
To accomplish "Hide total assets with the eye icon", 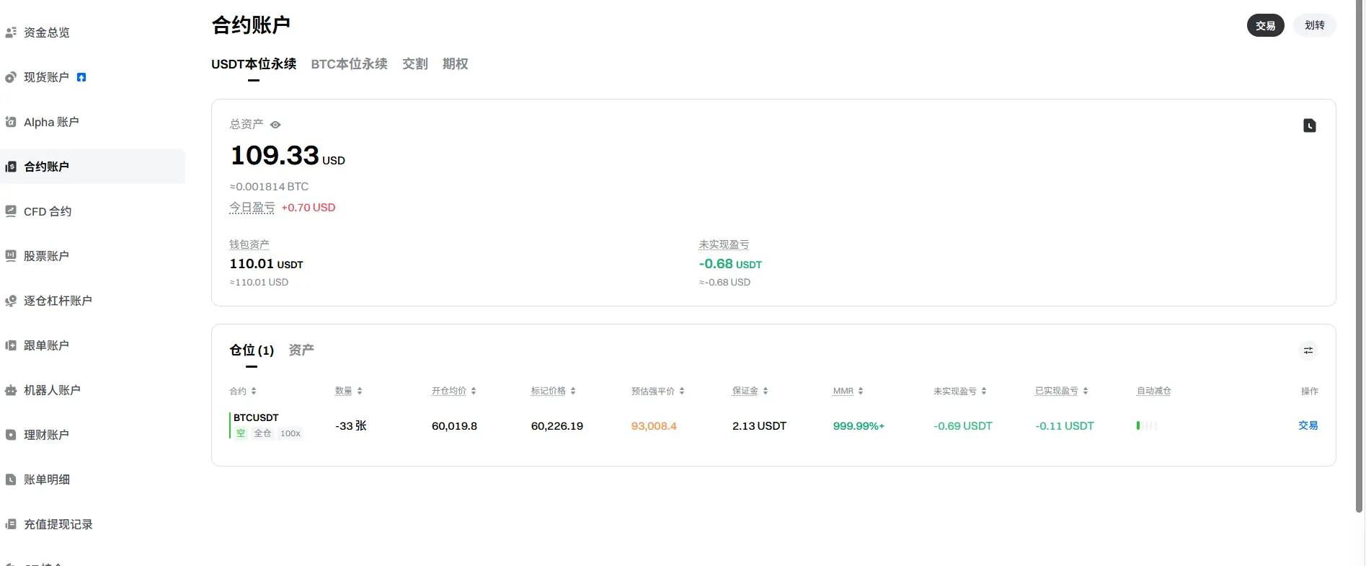I will pos(275,125).
